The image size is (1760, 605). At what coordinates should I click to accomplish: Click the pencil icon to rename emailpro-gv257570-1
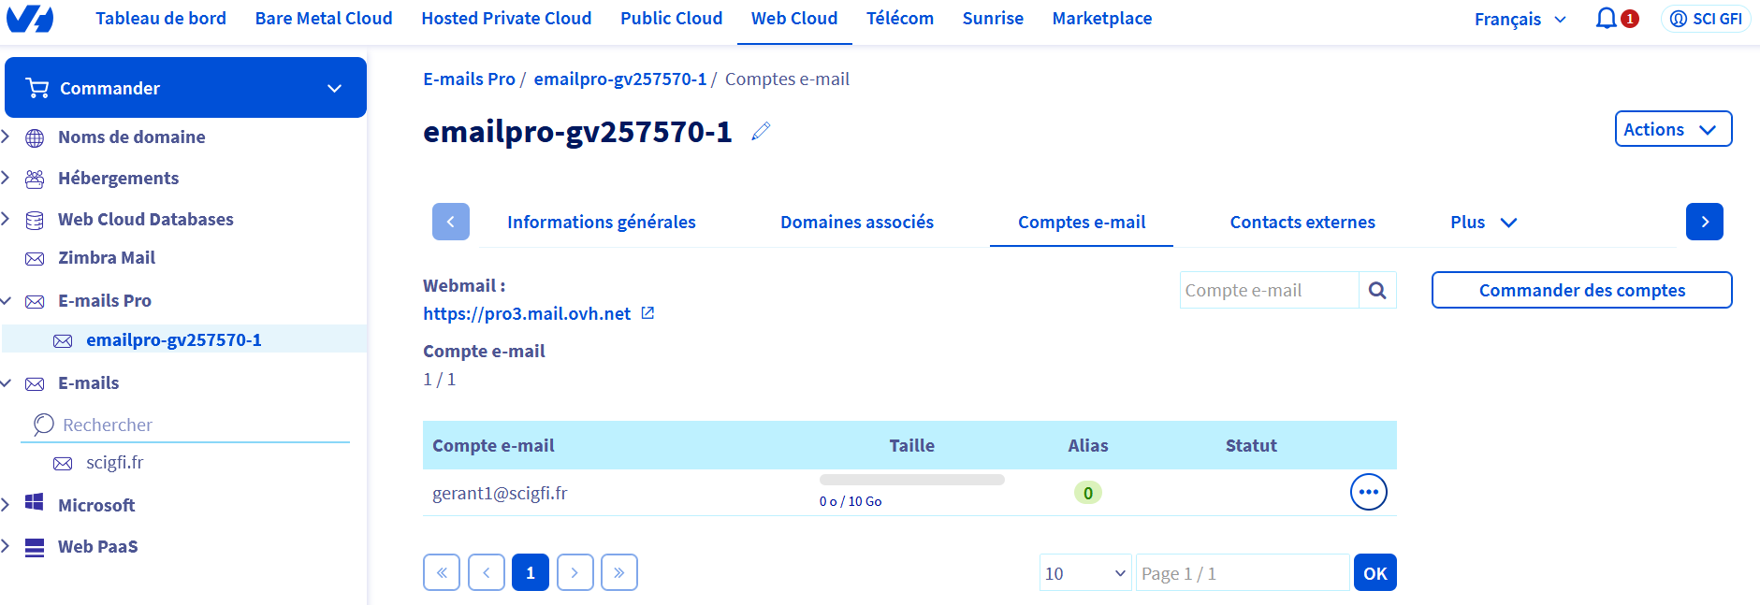(x=761, y=132)
